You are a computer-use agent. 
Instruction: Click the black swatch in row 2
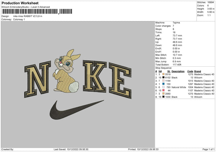click(163, 77)
